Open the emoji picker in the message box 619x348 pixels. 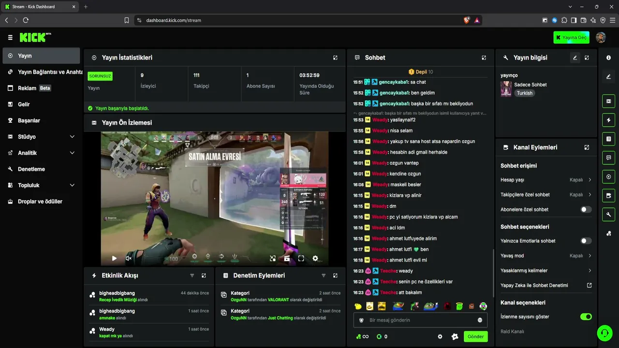click(480, 320)
